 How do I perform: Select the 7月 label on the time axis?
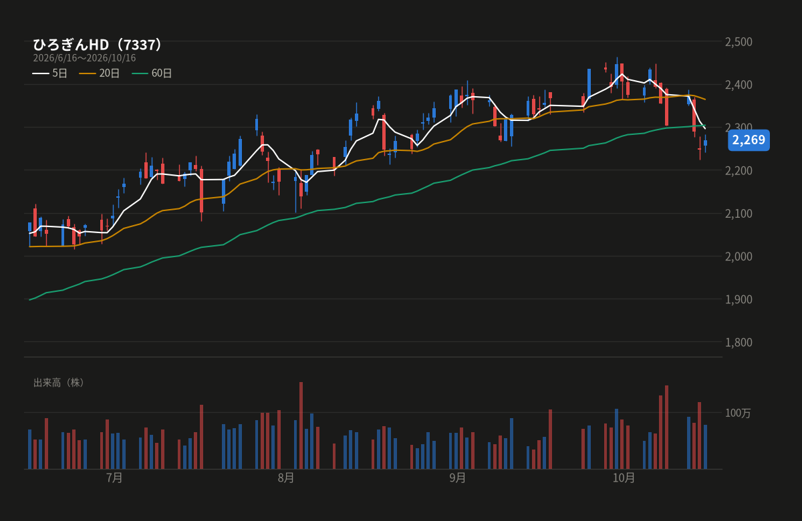[x=114, y=478]
